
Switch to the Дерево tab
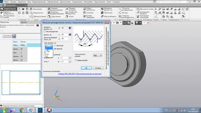[24, 22]
